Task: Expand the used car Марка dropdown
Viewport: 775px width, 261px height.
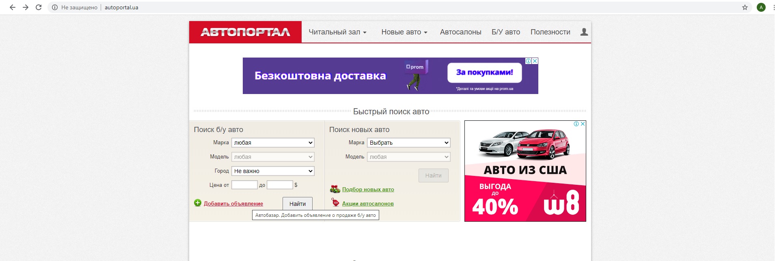Action: point(273,143)
